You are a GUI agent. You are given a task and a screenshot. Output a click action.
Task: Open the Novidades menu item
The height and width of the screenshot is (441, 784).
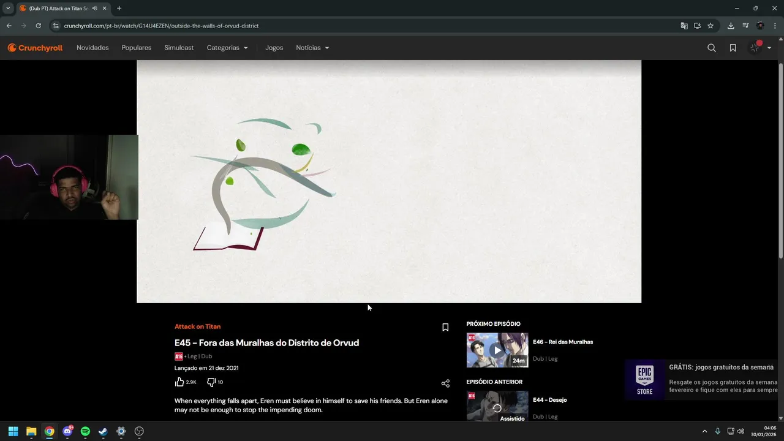click(x=92, y=48)
